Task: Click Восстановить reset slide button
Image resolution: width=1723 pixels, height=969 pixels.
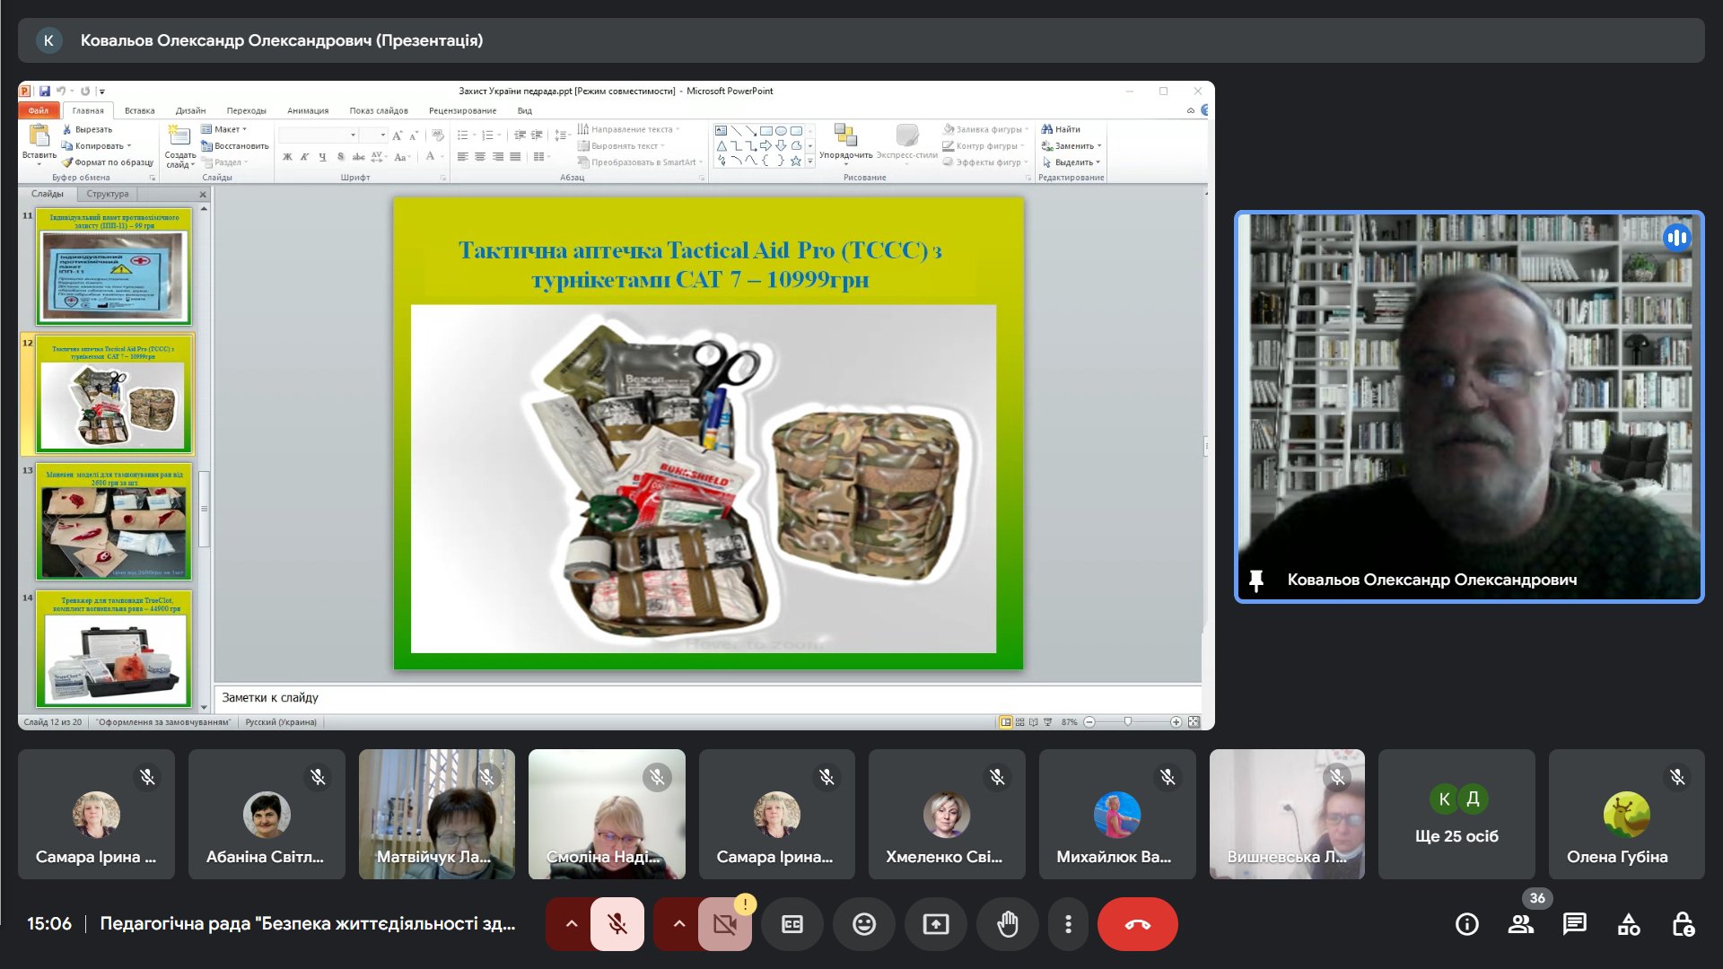Action: (x=235, y=145)
